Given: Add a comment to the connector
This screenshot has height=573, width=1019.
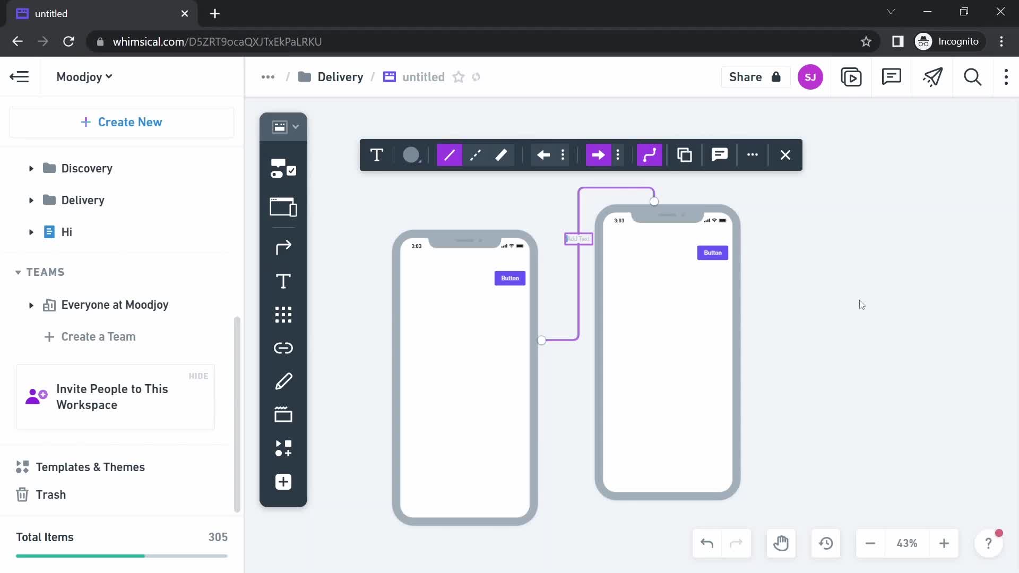Looking at the screenshot, I should point(720,155).
